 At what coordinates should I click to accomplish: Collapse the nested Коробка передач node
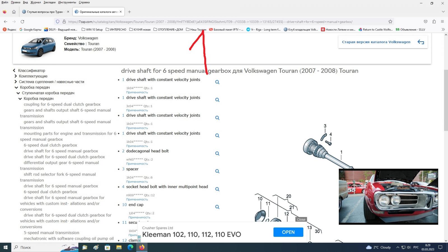tap(20, 99)
